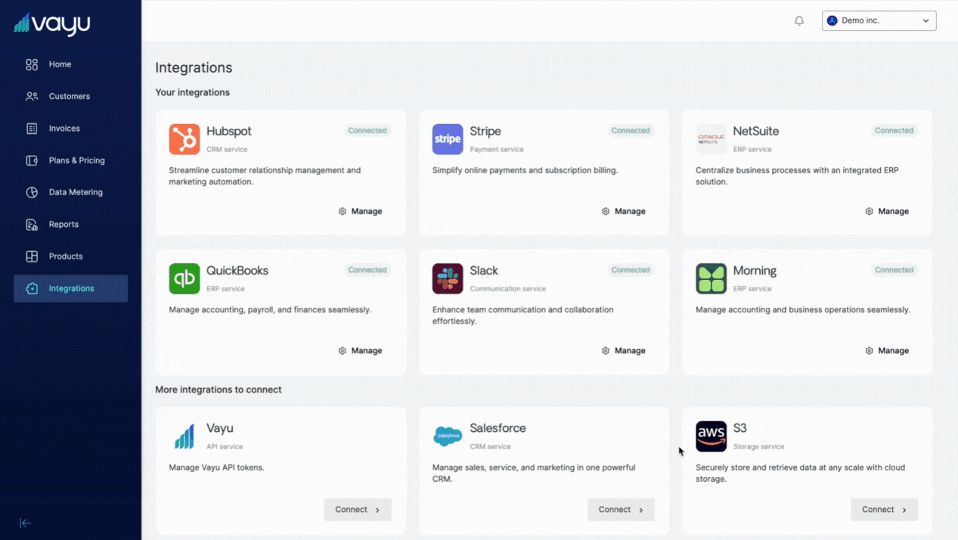Click 'Payment service' text under Stripe
958x540 pixels.
pyautogui.click(x=497, y=150)
